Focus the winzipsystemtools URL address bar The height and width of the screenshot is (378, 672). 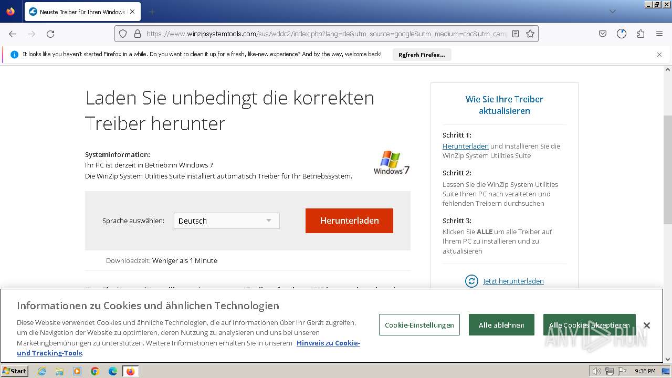tap(325, 34)
